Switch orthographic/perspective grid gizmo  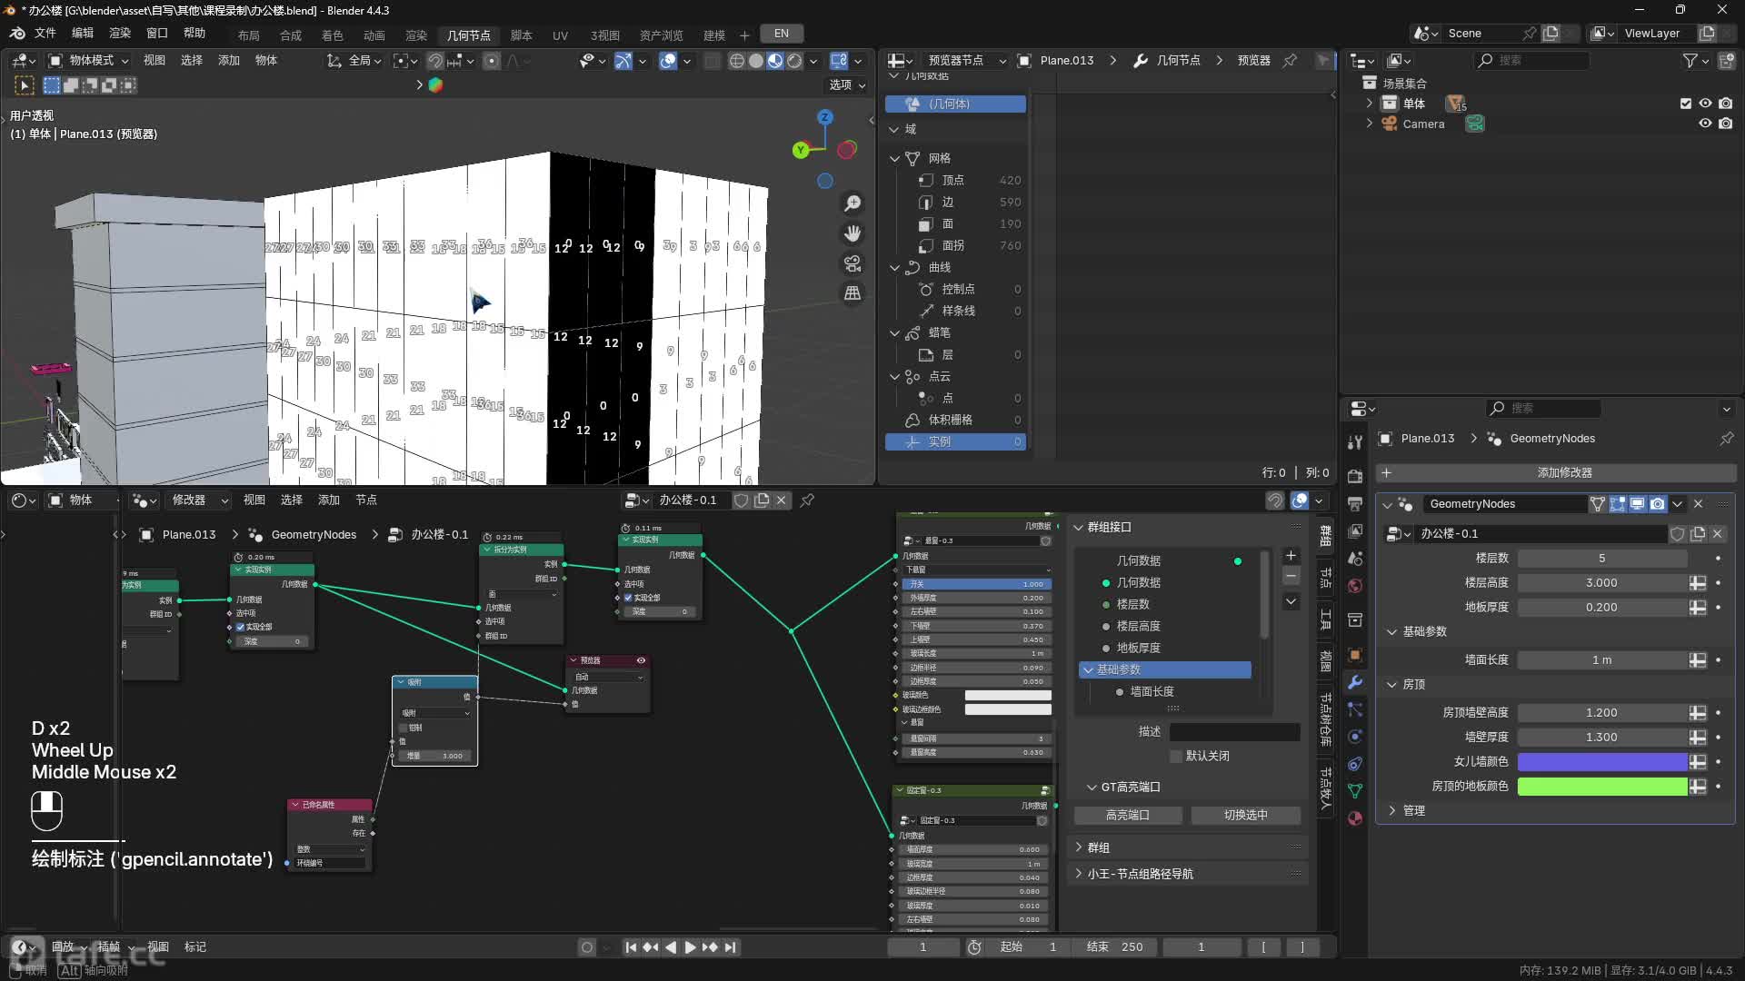(x=853, y=293)
